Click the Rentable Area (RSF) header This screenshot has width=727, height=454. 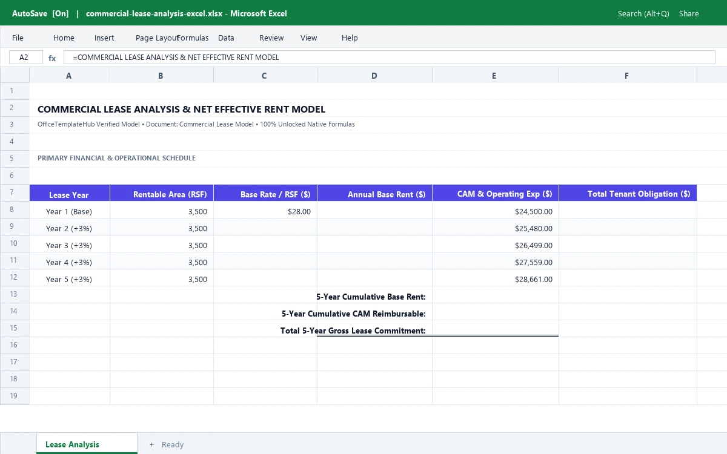point(162,194)
